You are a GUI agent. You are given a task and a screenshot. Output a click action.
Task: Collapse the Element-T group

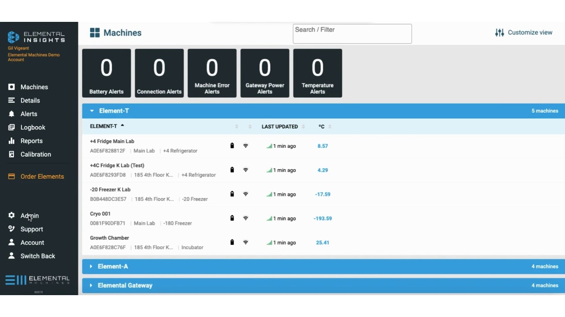(324, 111)
